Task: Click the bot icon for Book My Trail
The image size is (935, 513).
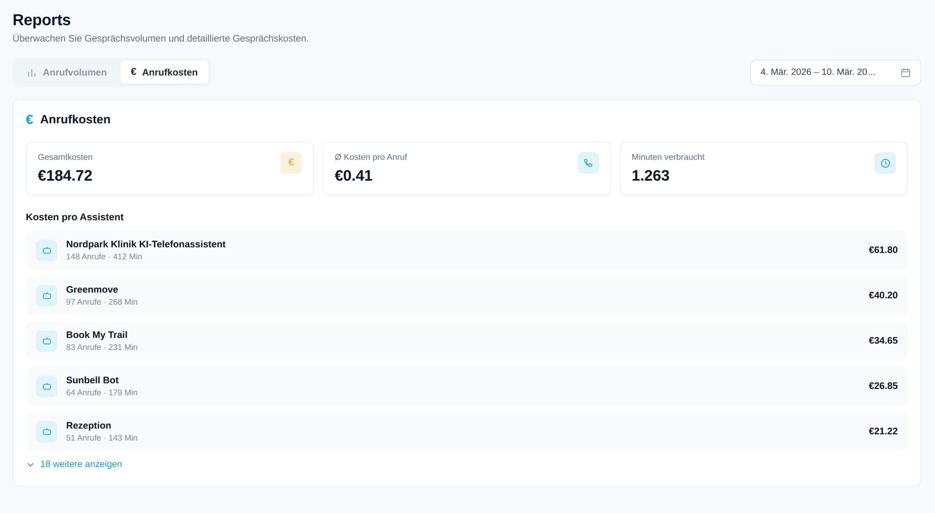Action: (x=47, y=341)
